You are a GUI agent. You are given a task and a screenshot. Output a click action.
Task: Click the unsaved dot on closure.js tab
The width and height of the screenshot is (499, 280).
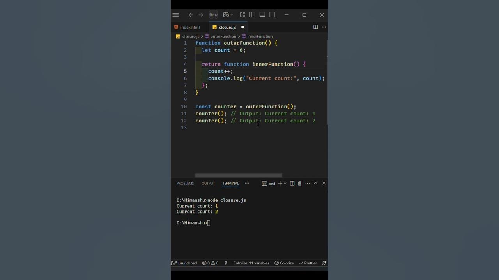click(x=242, y=27)
